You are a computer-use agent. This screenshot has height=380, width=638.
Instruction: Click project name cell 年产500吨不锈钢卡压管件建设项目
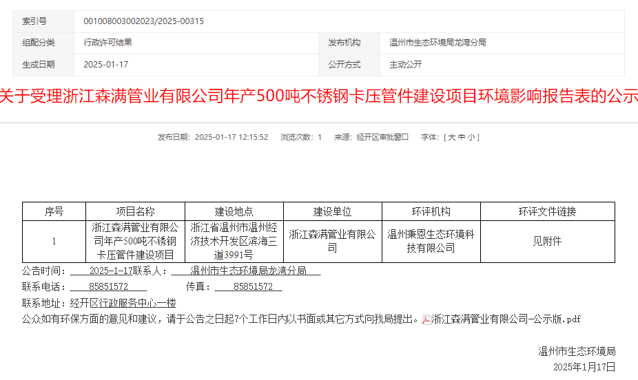[x=136, y=242]
